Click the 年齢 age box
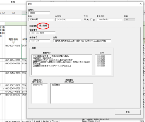This screenshot has height=122, width=145. click(x=129, y=19)
